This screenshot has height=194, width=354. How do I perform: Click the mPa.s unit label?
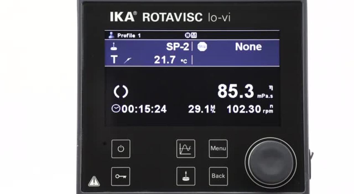pos(265,96)
